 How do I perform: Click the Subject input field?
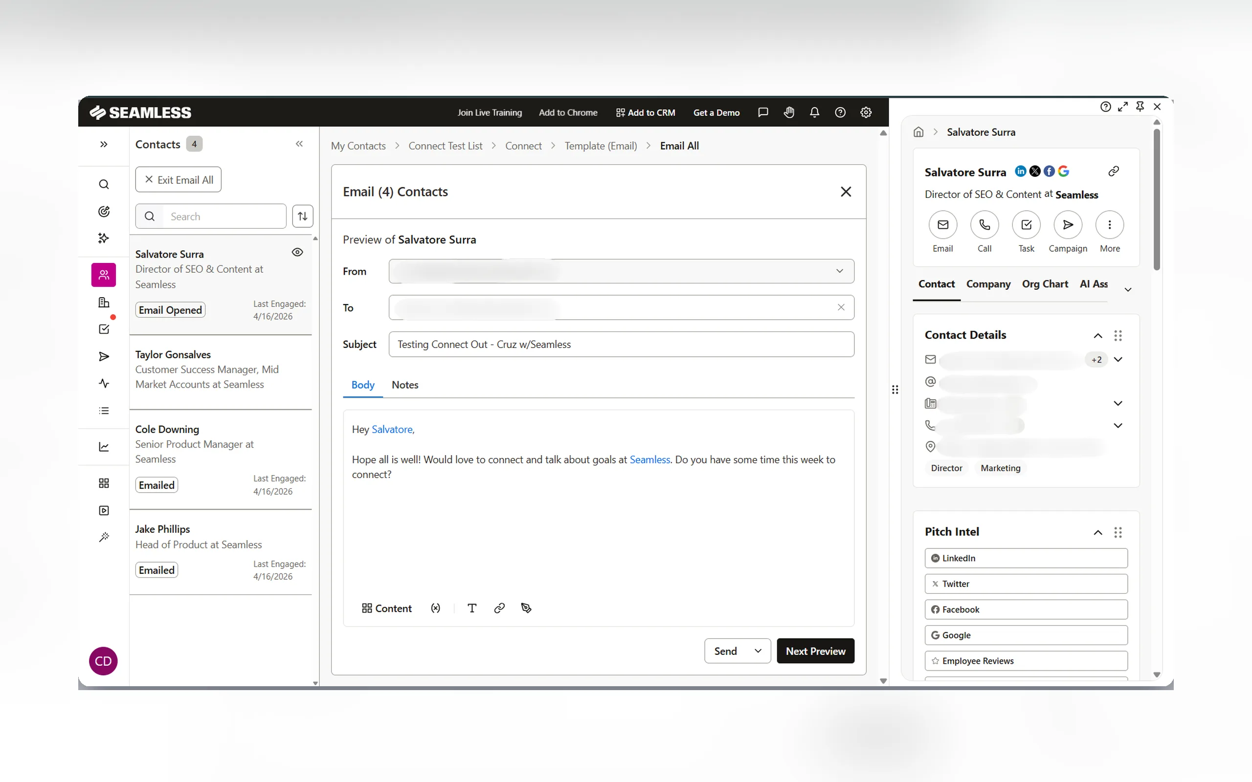621,344
